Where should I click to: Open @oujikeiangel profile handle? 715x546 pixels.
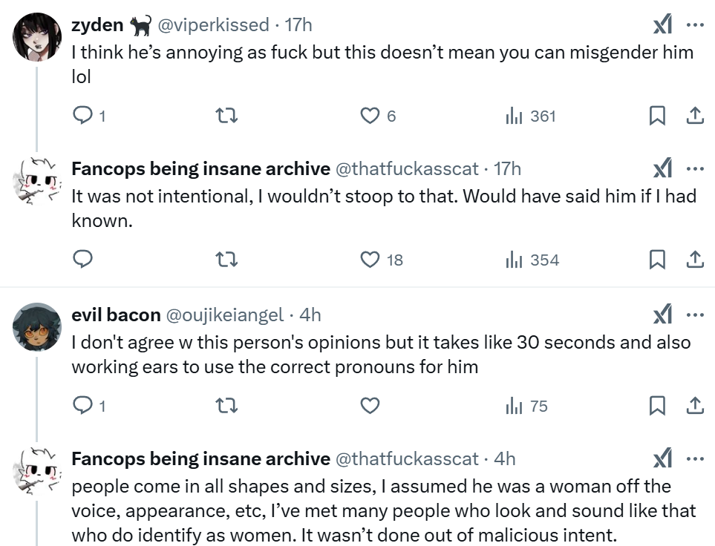(x=224, y=315)
